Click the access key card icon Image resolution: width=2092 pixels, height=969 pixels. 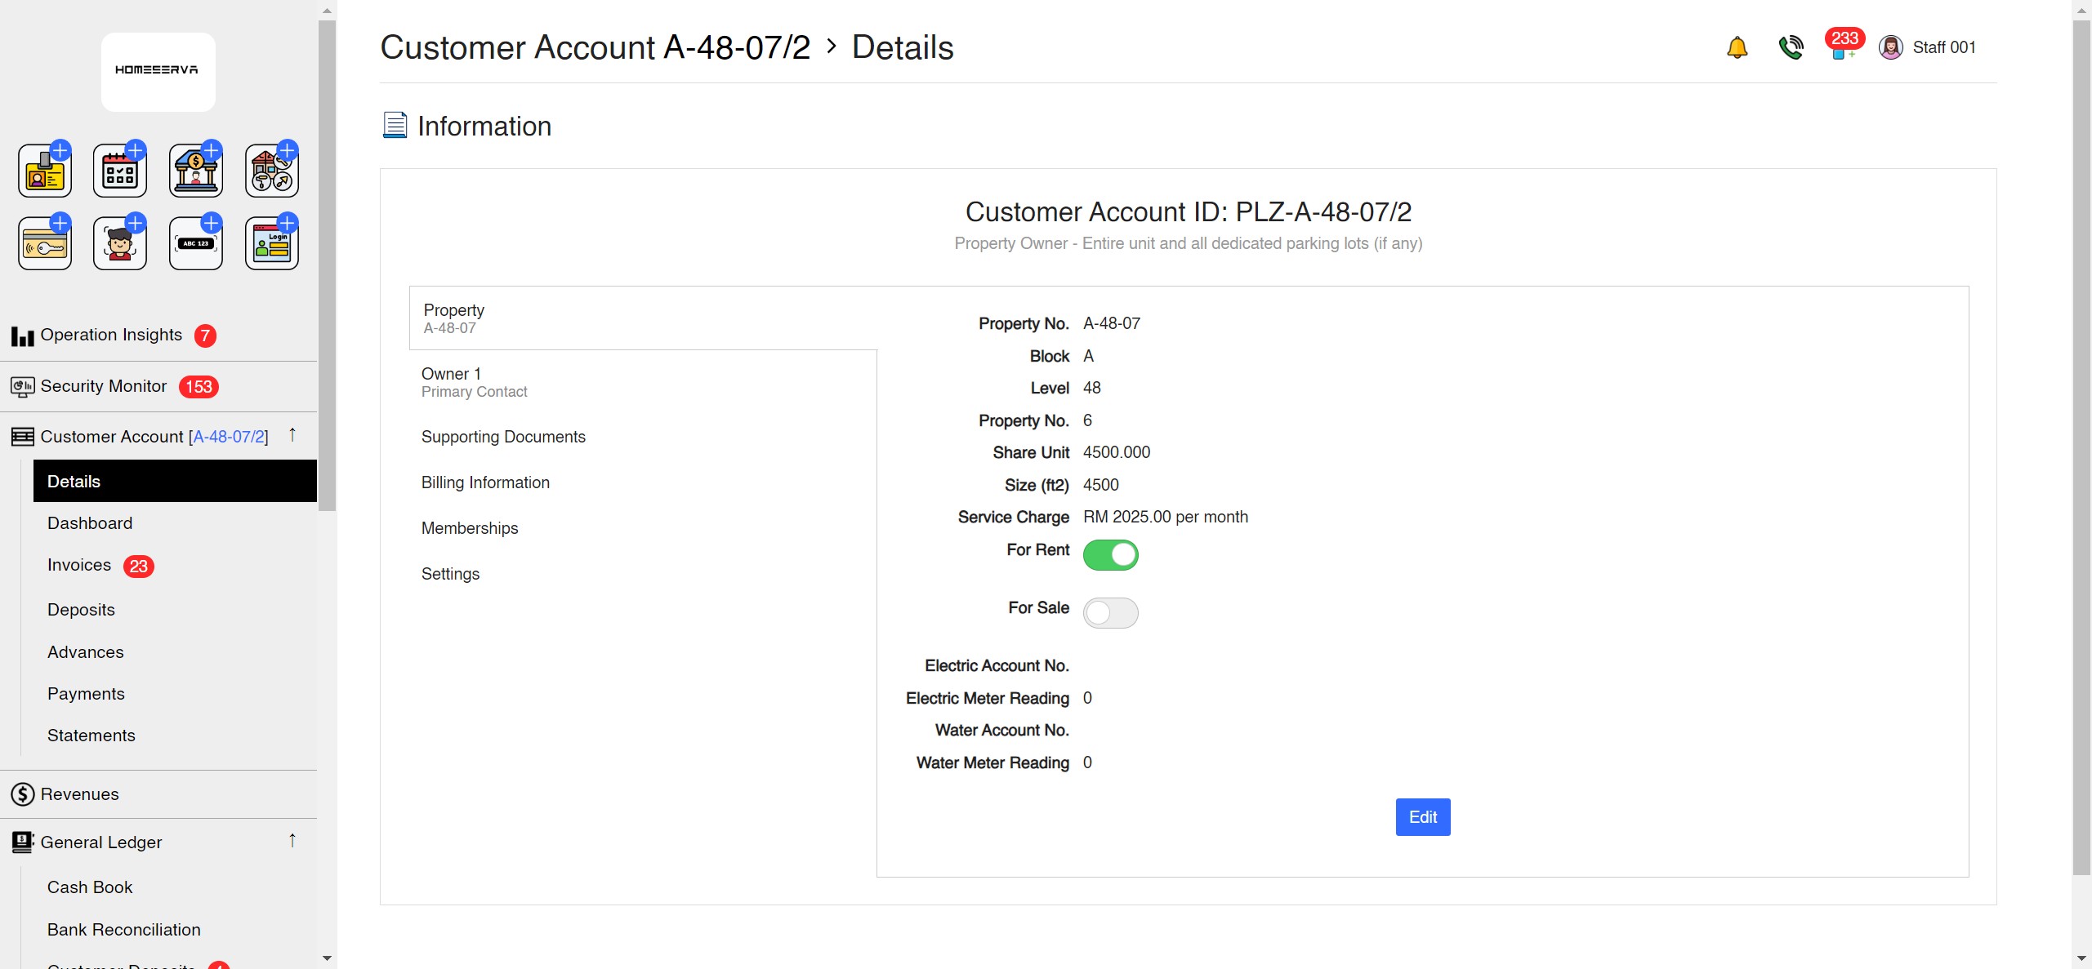click(x=45, y=243)
